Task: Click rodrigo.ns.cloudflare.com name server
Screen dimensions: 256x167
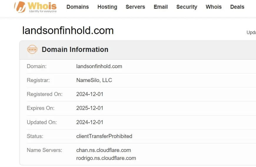Action: (106, 158)
